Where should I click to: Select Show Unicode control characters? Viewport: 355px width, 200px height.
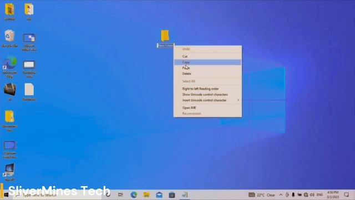click(x=207, y=94)
